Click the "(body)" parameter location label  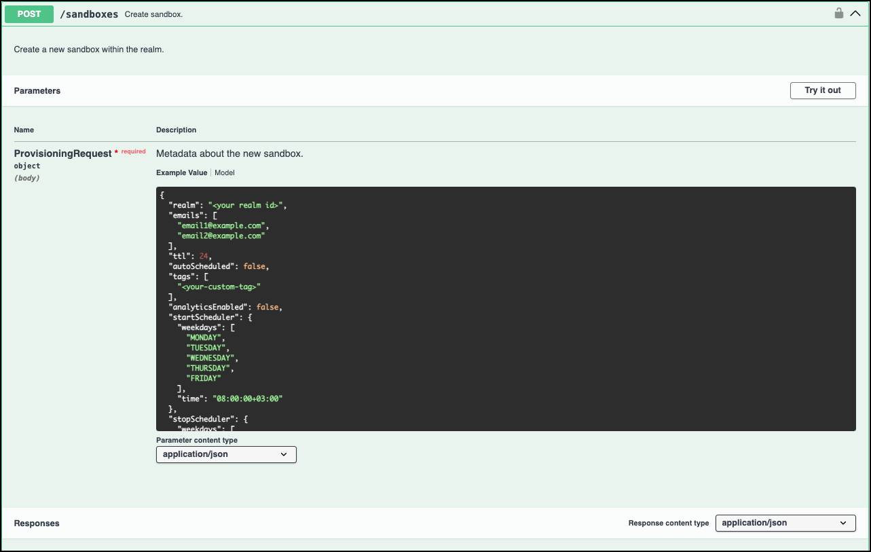click(27, 178)
